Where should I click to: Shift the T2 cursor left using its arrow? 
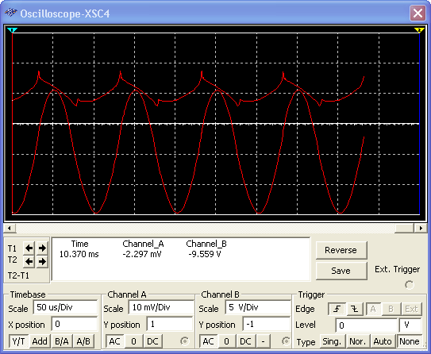(29, 261)
